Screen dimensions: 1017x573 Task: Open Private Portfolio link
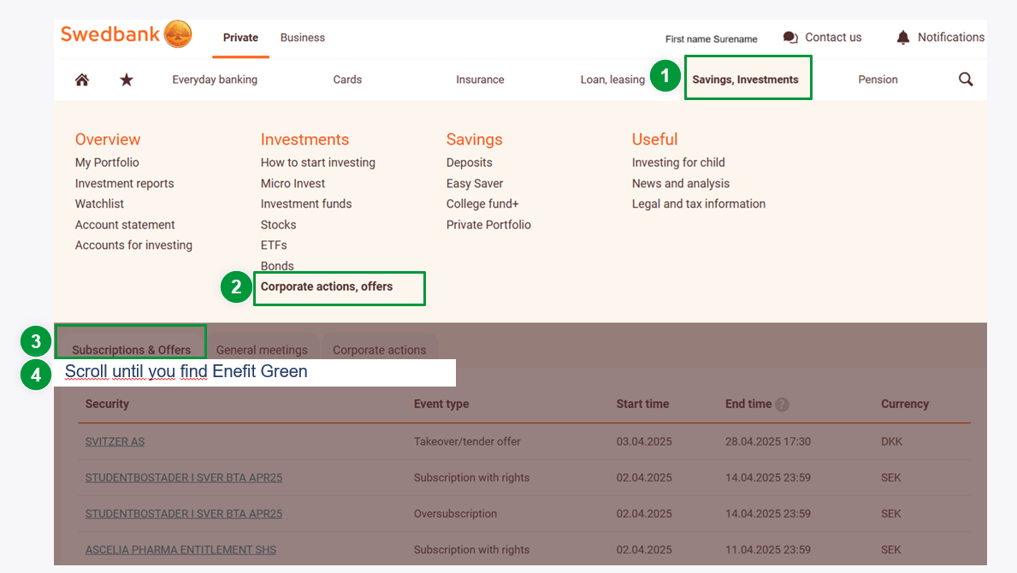coord(488,225)
